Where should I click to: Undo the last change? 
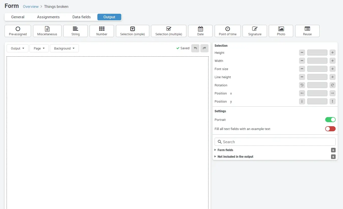click(x=195, y=48)
